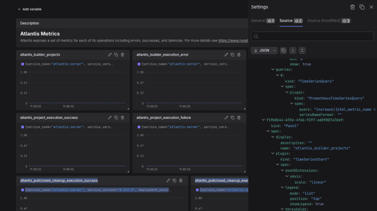
Task: Duplicate via Settings header copy icon
Action: coord(362,7)
